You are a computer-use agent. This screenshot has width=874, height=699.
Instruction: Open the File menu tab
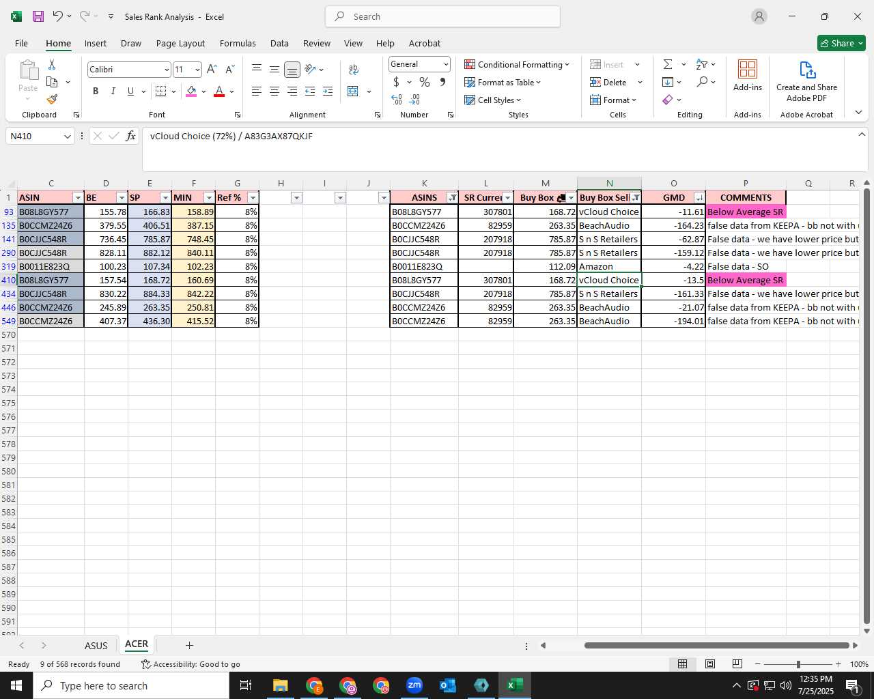pyautogui.click(x=21, y=43)
